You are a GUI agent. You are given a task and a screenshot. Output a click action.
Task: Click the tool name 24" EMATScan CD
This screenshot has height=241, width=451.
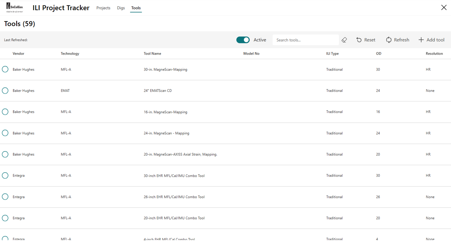tap(157, 91)
